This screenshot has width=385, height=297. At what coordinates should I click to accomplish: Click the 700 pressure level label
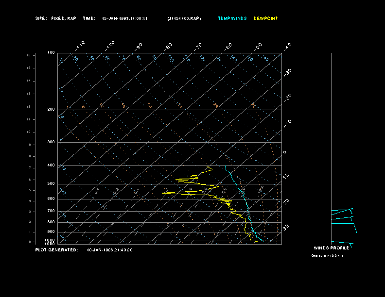(51, 211)
